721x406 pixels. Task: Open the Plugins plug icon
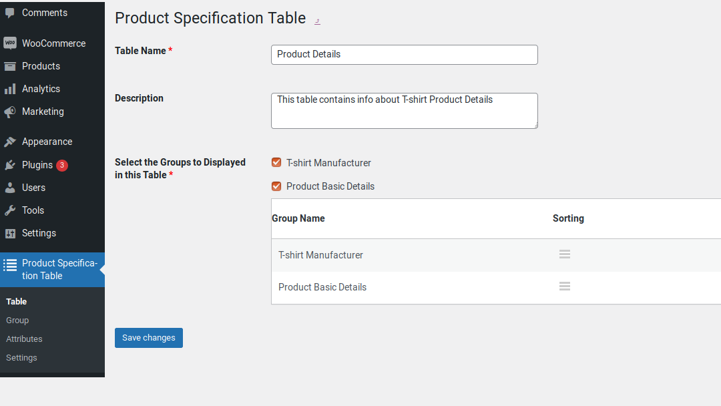pyautogui.click(x=9, y=165)
